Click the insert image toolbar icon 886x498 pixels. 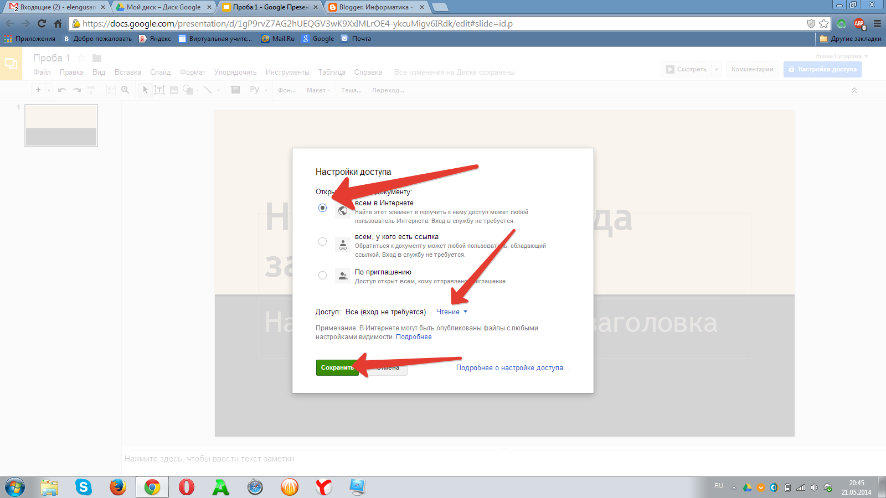[174, 90]
